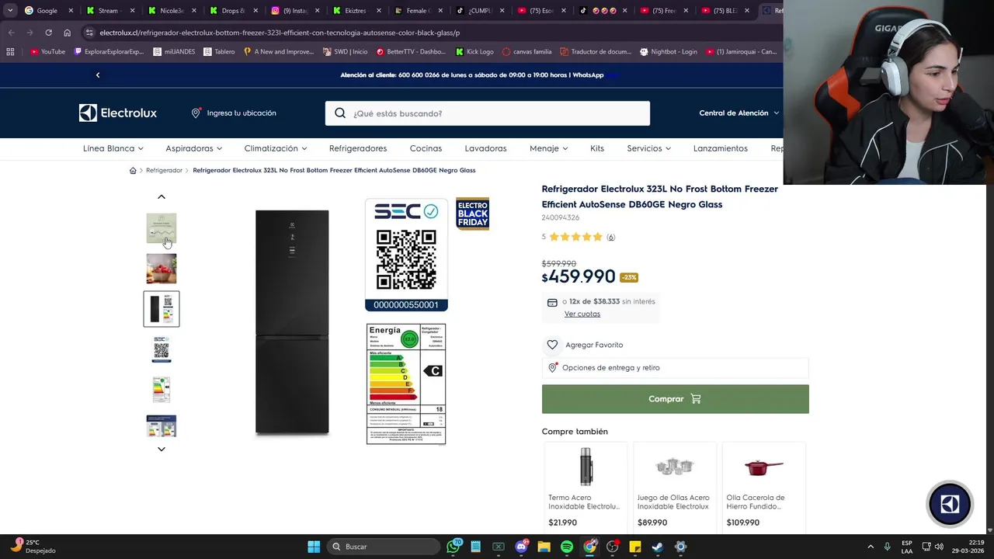Click the browser home button
994x559 pixels.
67,33
